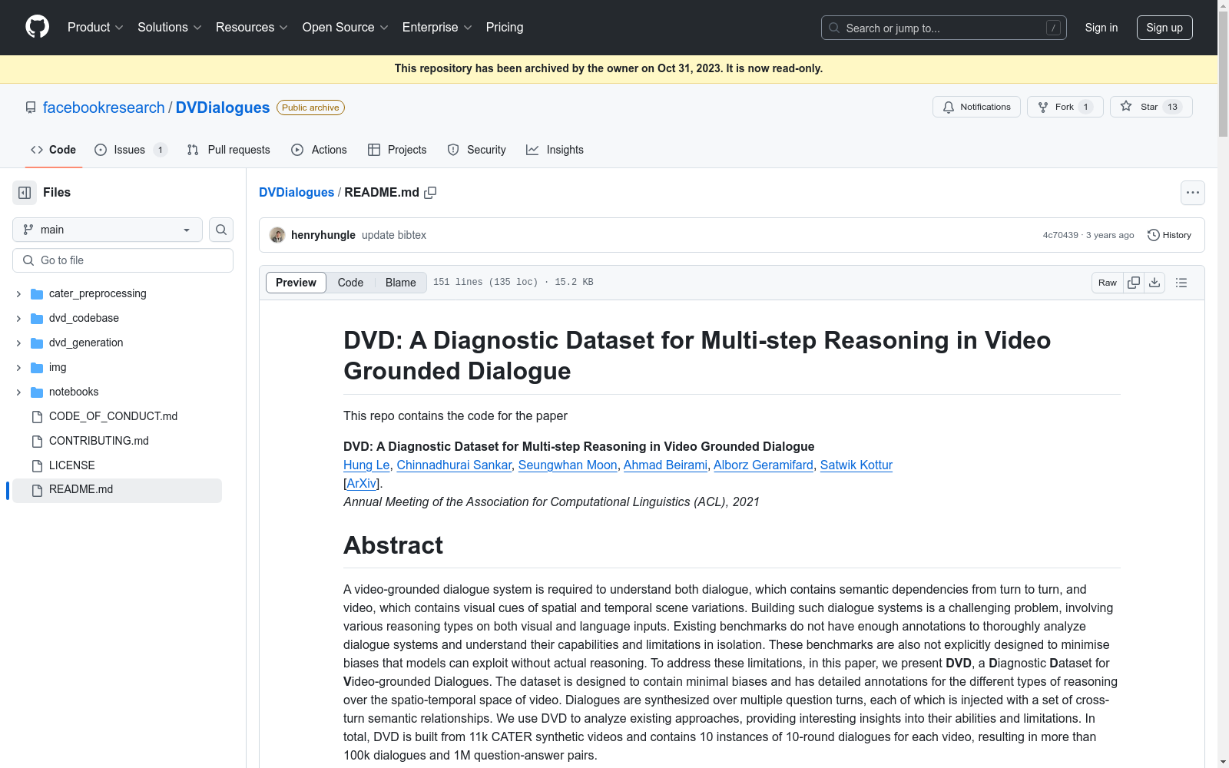This screenshot has height=768, width=1229.
Task: Open the Solutions menu
Action: (x=170, y=28)
